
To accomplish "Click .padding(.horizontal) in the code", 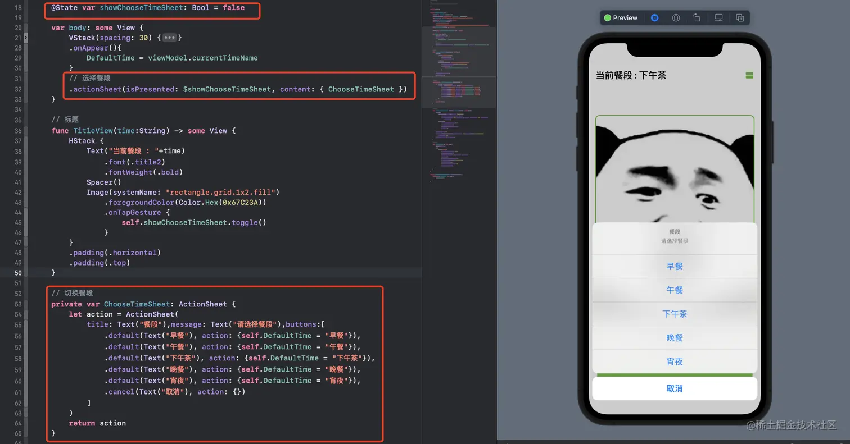I will pos(115,253).
